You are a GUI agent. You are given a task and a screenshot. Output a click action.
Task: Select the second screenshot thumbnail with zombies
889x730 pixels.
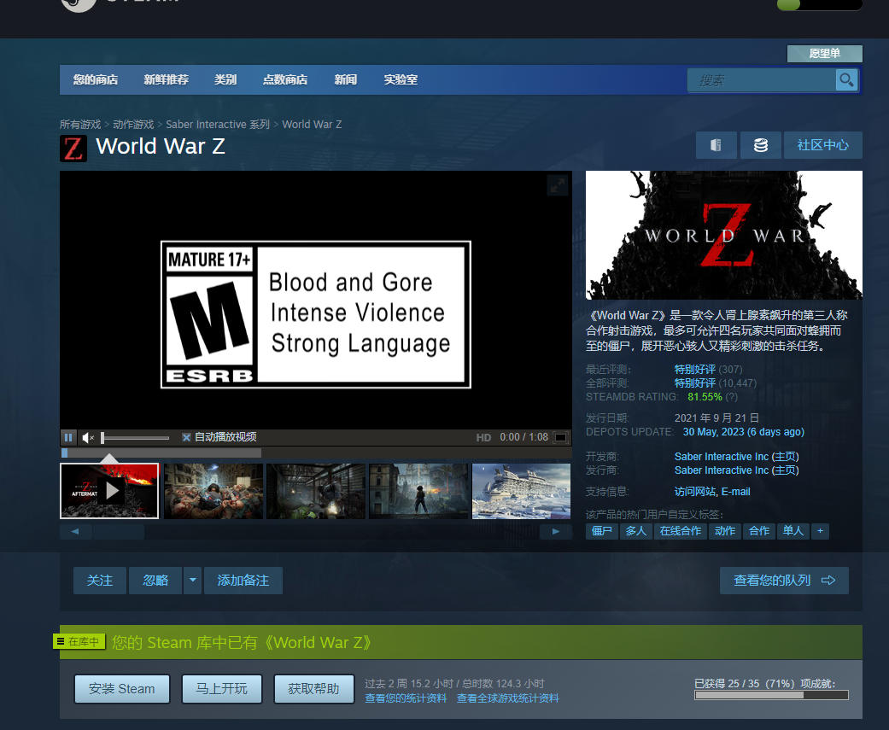(x=213, y=491)
